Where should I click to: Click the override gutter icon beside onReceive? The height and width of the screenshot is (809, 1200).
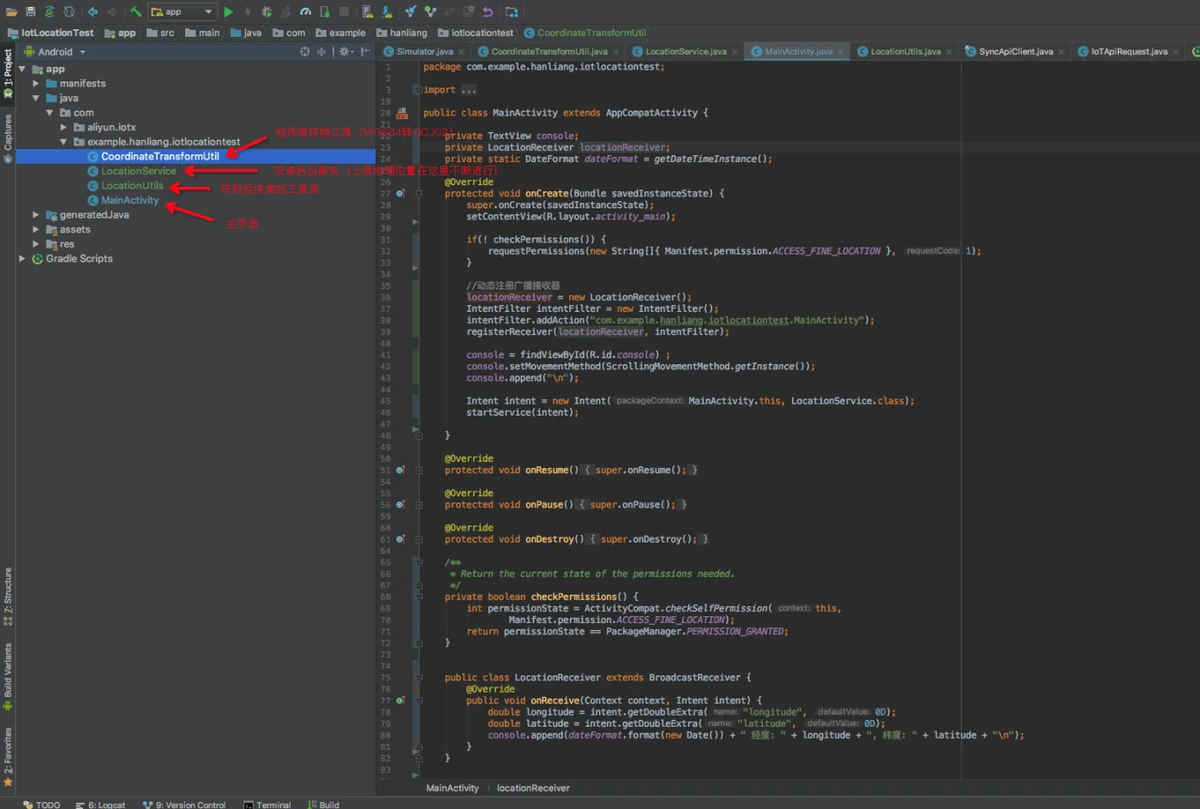coord(400,700)
